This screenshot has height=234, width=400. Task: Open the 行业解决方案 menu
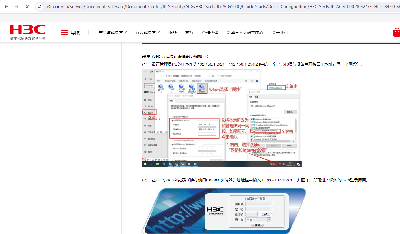(148, 33)
